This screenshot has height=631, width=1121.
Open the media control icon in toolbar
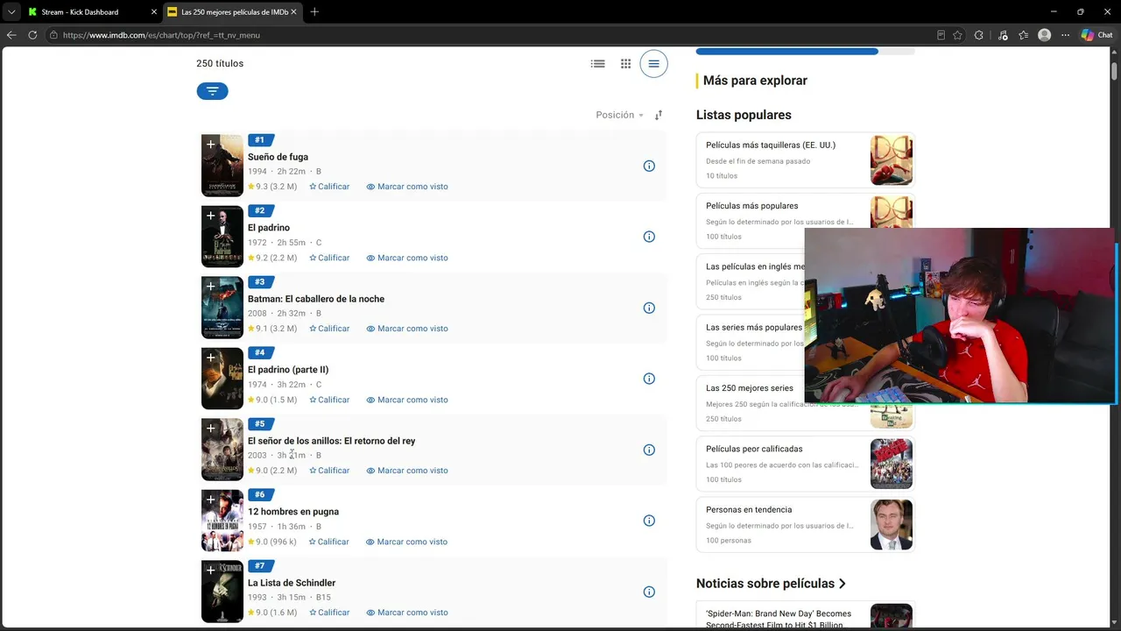[x=1002, y=35]
